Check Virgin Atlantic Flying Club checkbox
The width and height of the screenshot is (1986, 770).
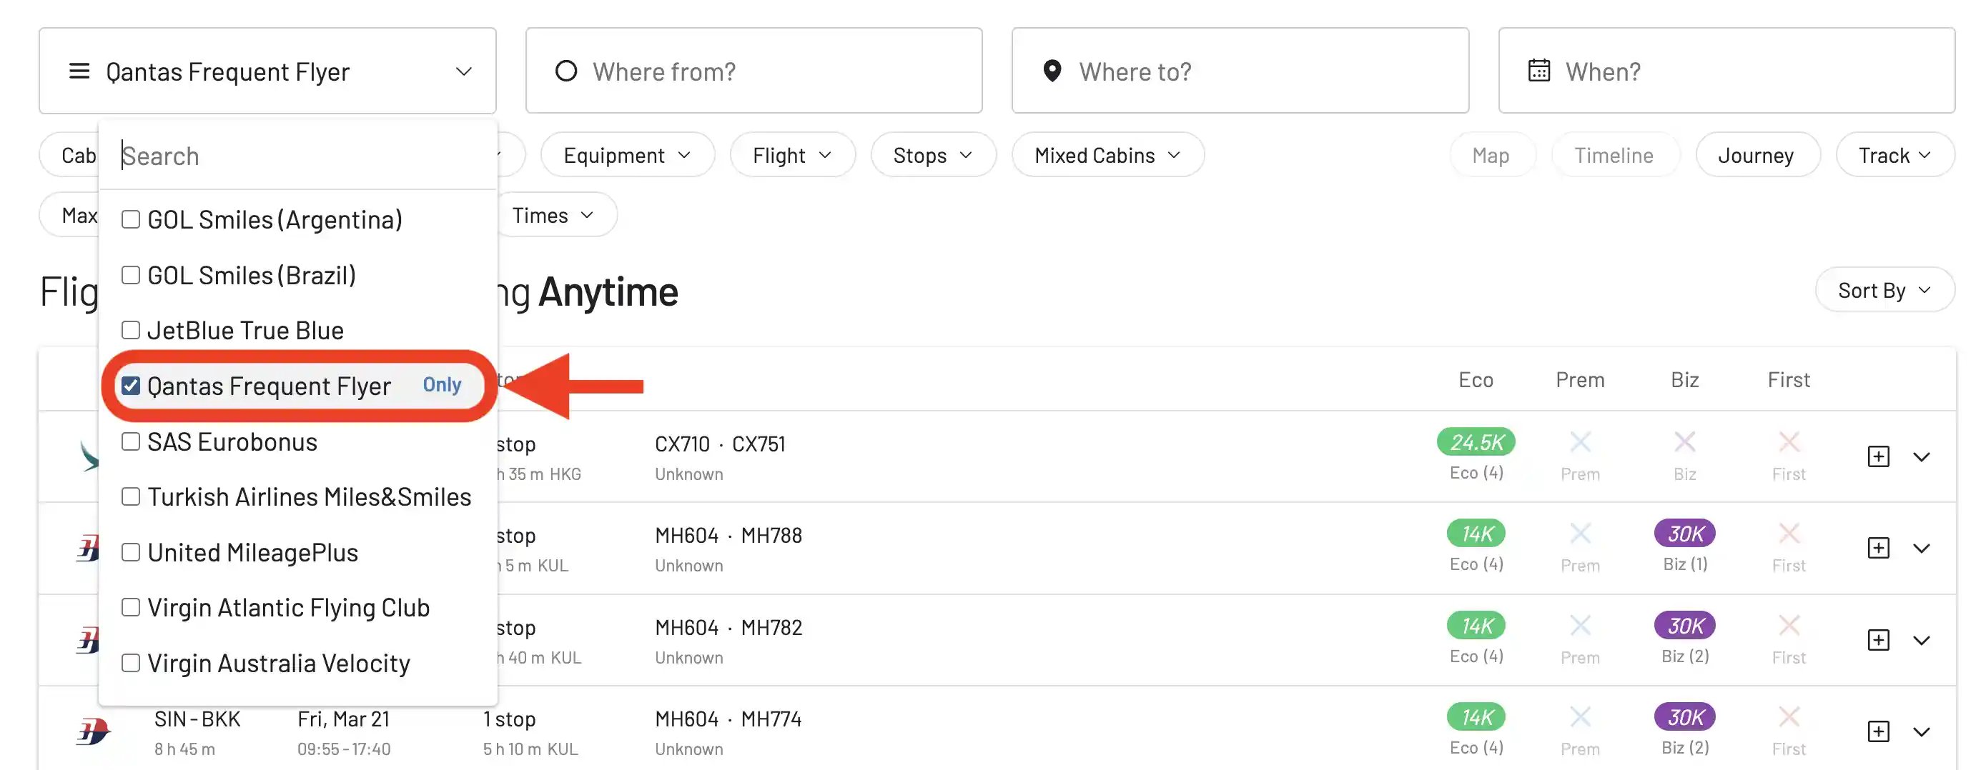[131, 608]
